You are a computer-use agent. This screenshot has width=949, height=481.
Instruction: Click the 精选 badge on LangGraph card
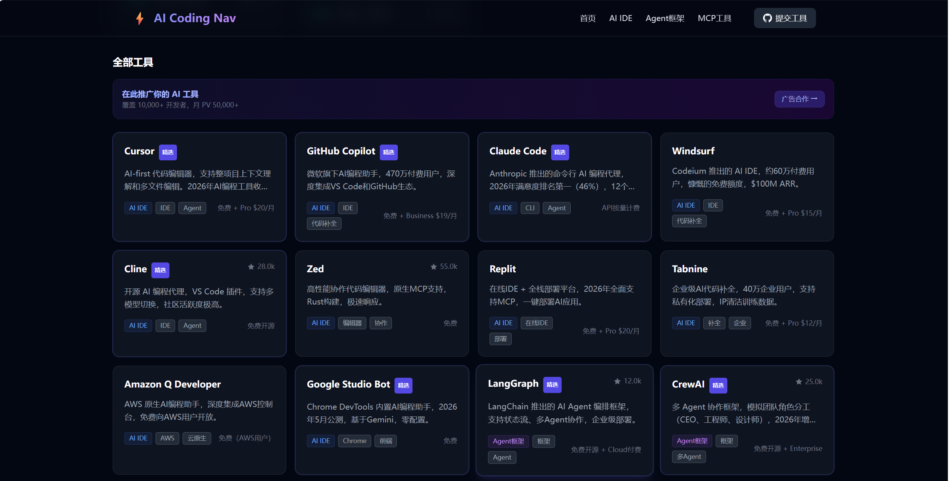552,384
